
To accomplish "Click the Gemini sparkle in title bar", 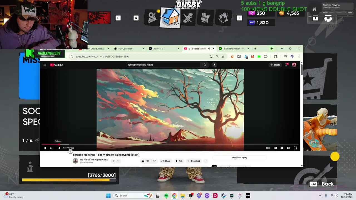I will click(272, 49).
